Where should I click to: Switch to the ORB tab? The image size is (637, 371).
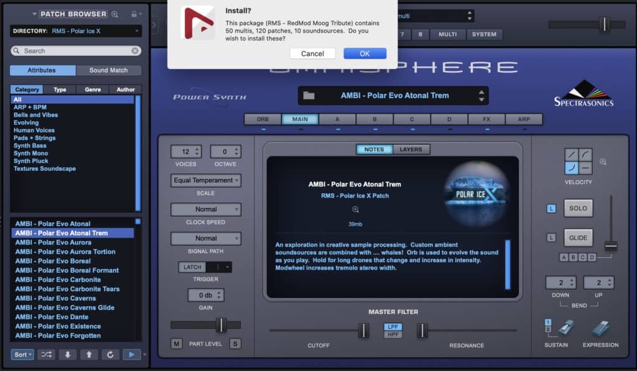coord(263,119)
